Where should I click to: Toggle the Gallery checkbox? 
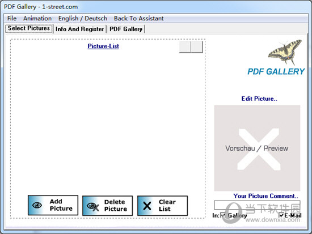click(223, 215)
